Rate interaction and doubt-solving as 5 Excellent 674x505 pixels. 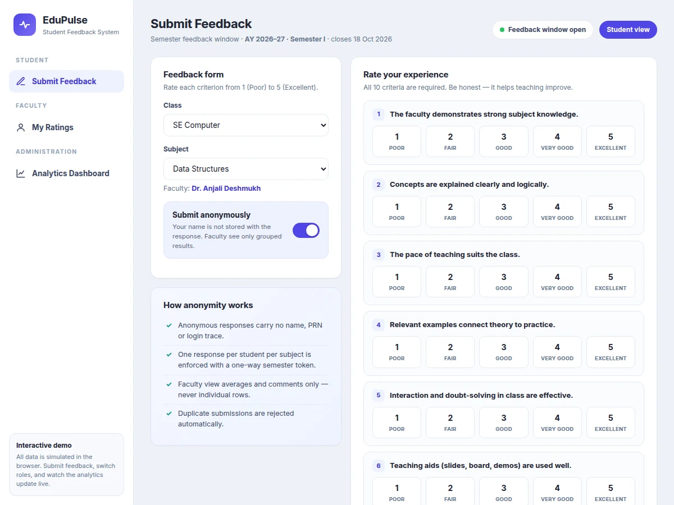[x=611, y=423]
